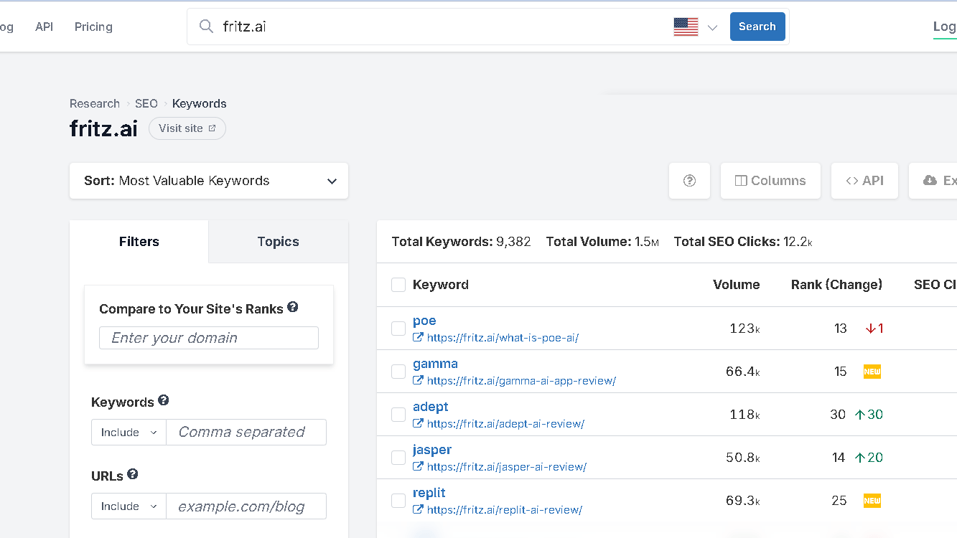Check the checkbox next to poe keyword
Viewport: 957px width, 538px height.
pyautogui.click(x=398, y=328)
